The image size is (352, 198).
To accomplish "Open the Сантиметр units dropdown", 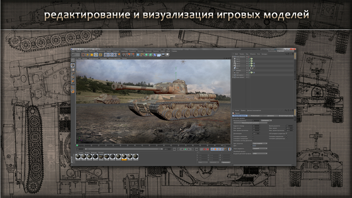I will (x=266, y=120).
